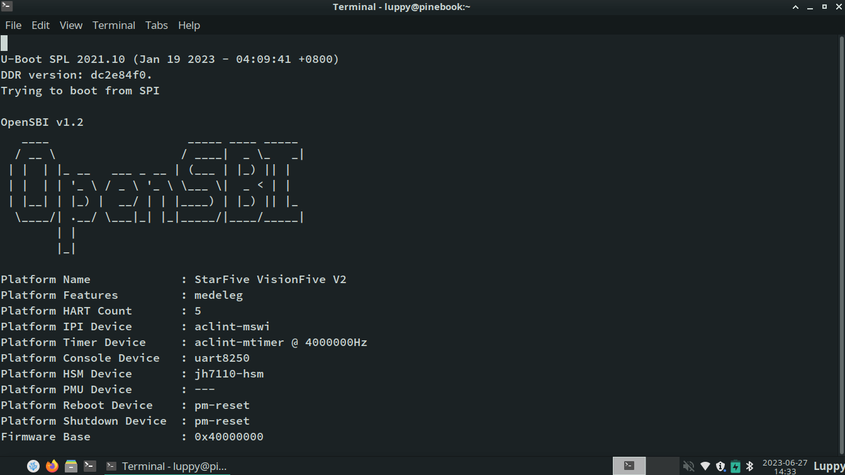The image size is (845, 475).
Task: Click the terminal cursor block at top
Action: (x=4, y=43)
